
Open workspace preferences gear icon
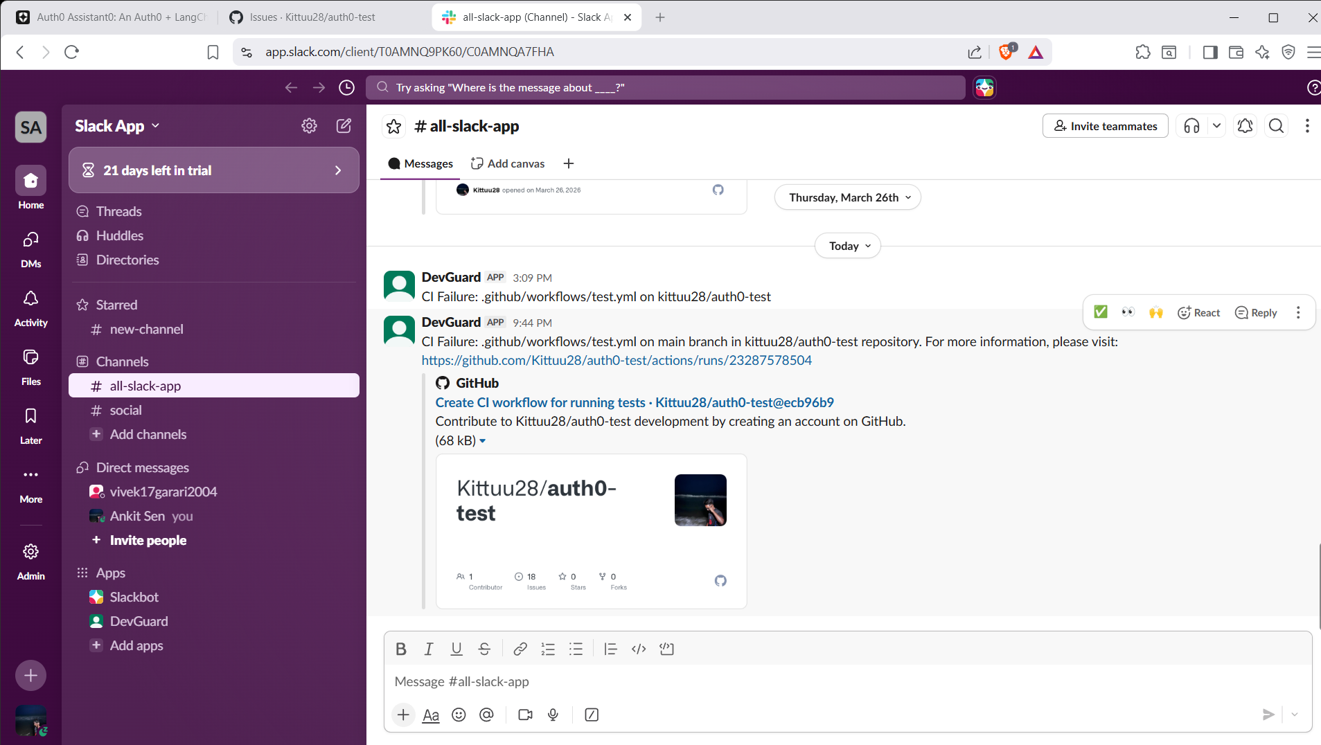pyautogui.click(x=309, y=125)
